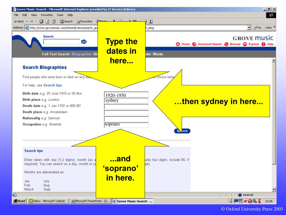
Task: Select the Works tab
Action: coord(158,54)
